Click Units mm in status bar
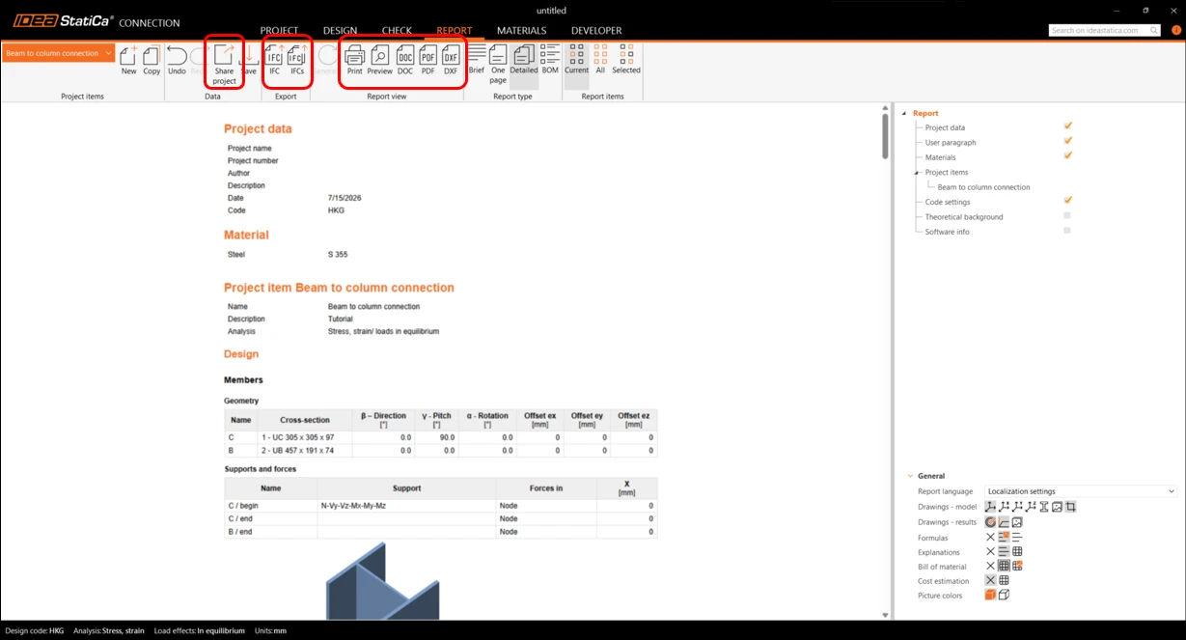Viewport: 1186px width, 640px height. 270,630
